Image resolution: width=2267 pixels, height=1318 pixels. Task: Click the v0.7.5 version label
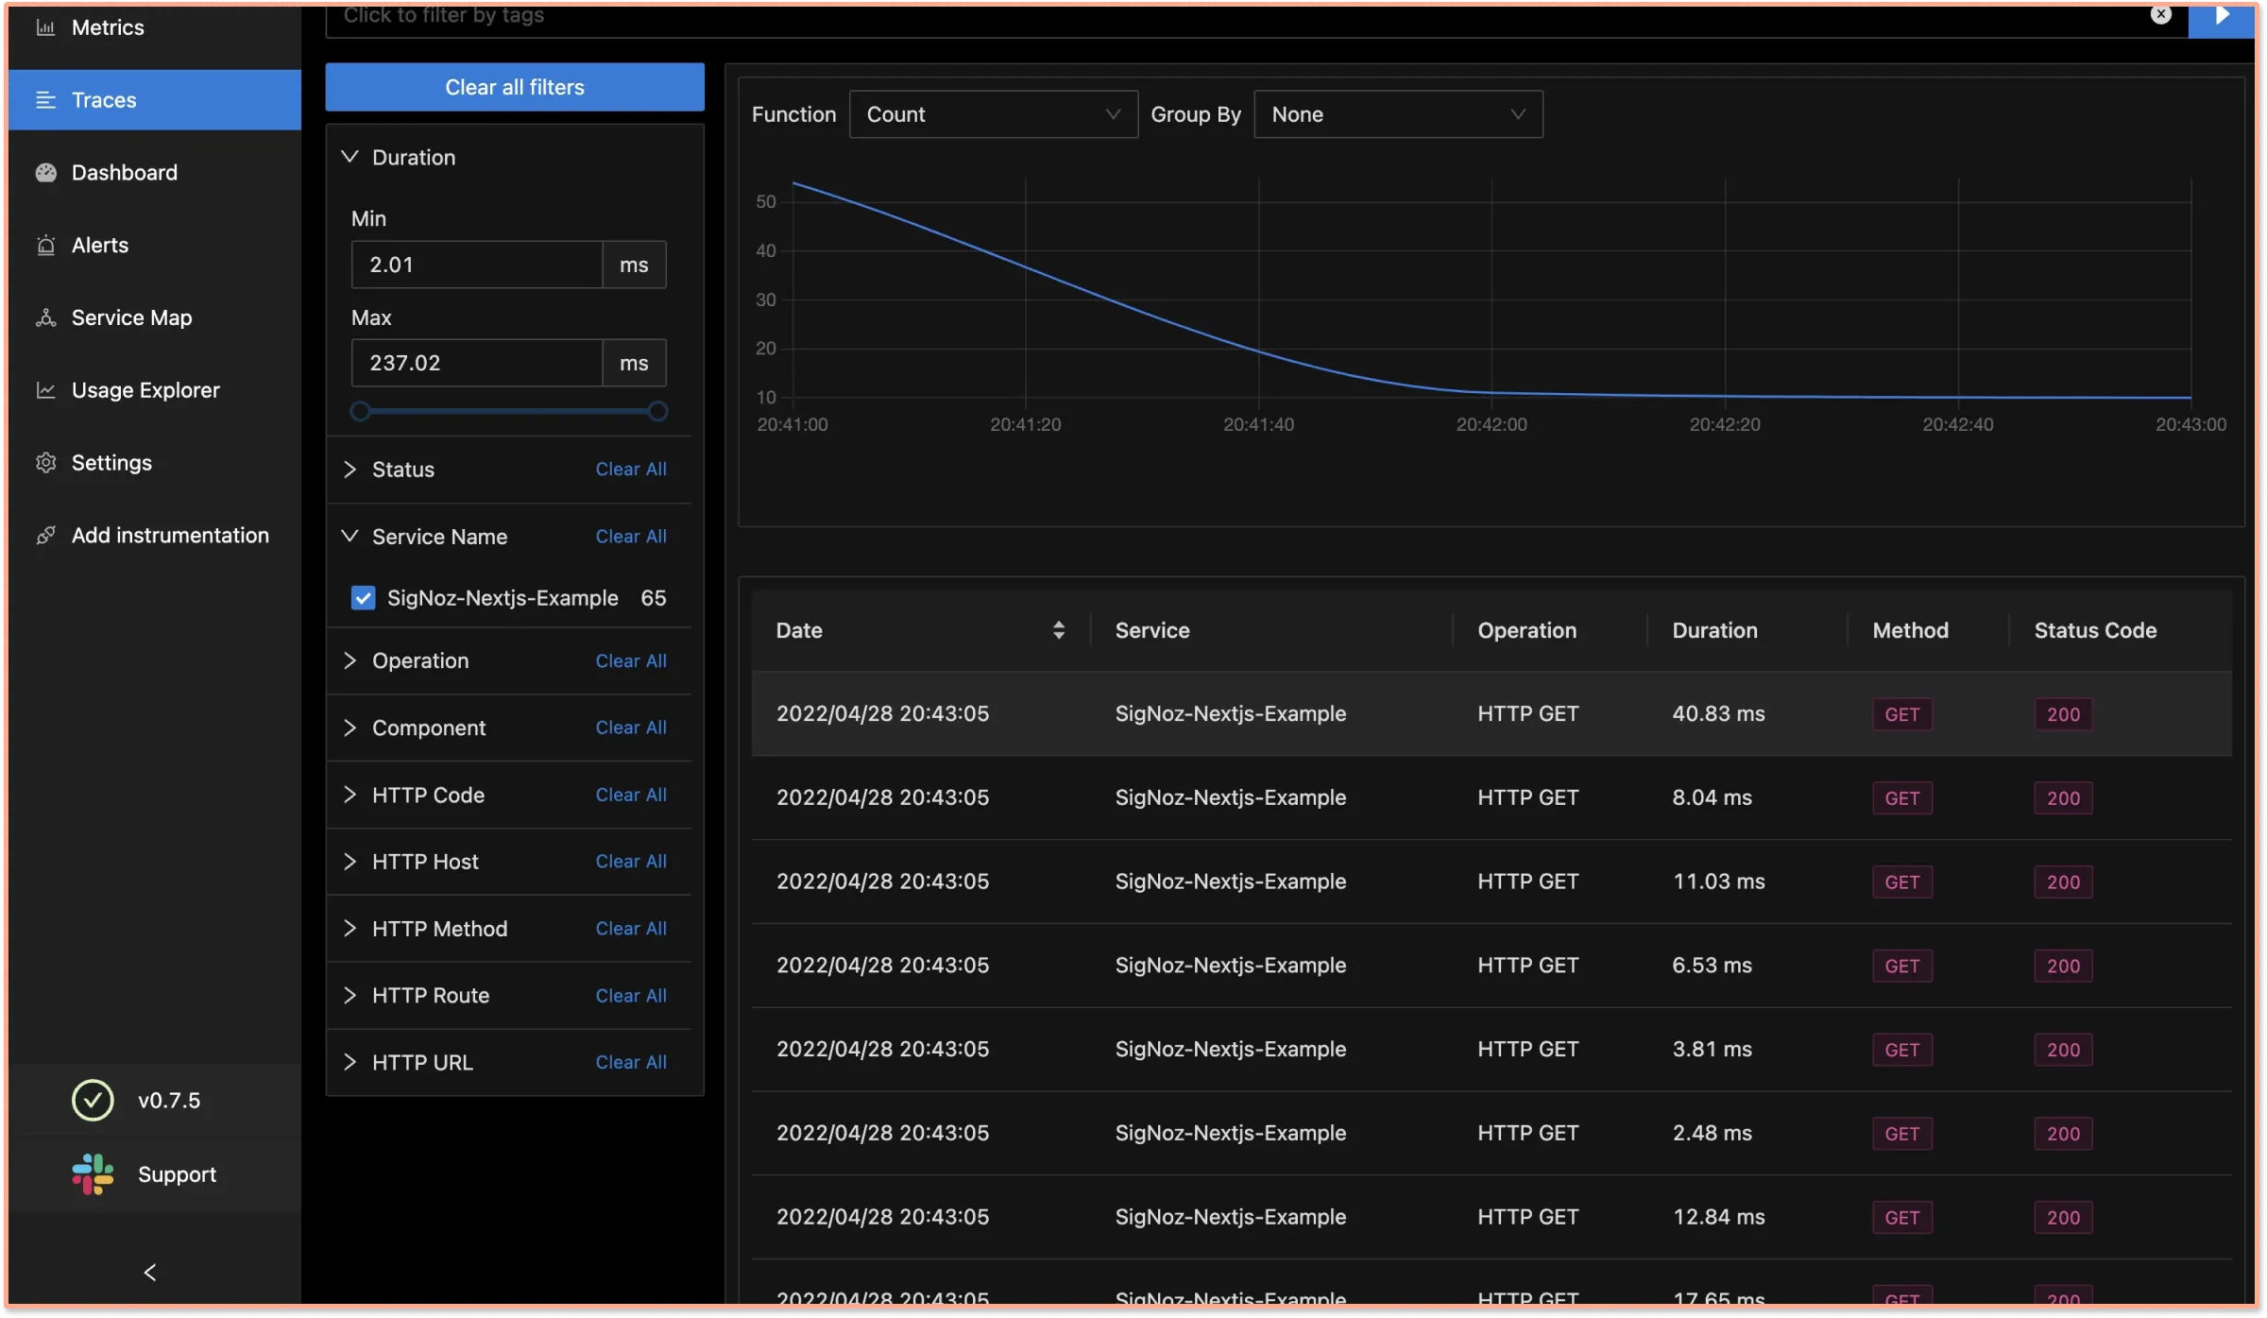coord(169,1101)
